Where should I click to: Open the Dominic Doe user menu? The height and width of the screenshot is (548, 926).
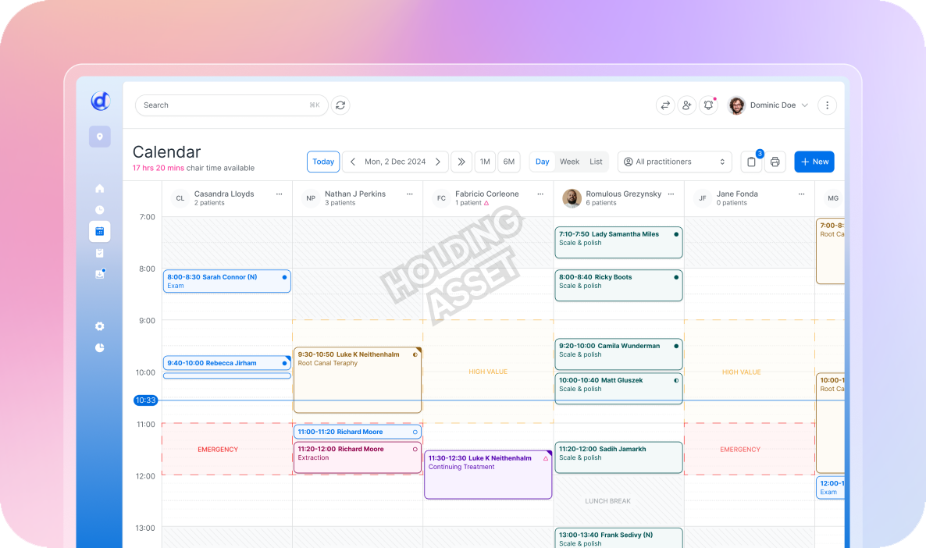[769, 105]
